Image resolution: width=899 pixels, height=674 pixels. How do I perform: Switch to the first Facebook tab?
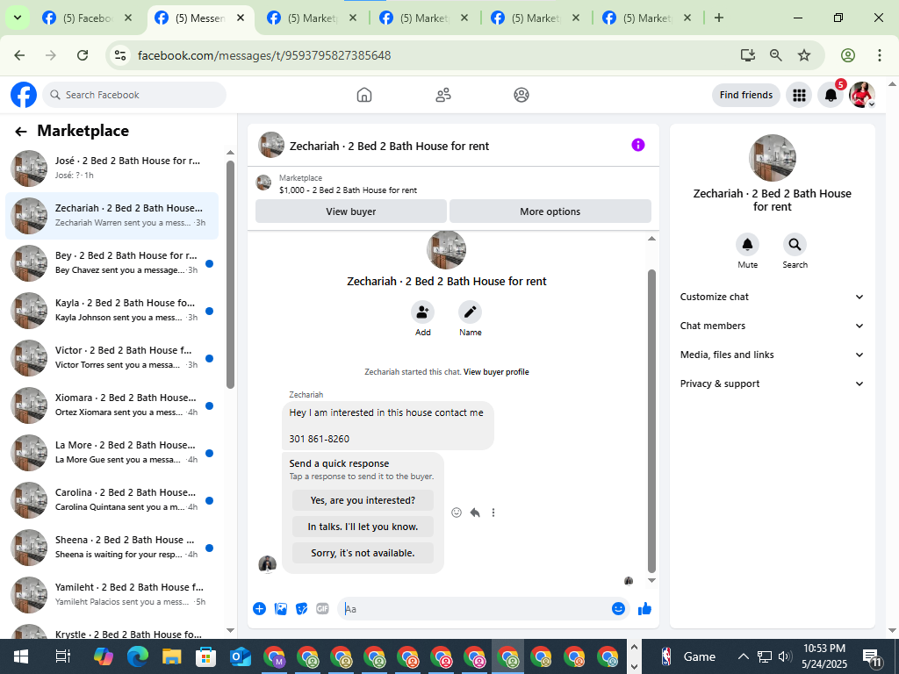[x=87, y=18]
